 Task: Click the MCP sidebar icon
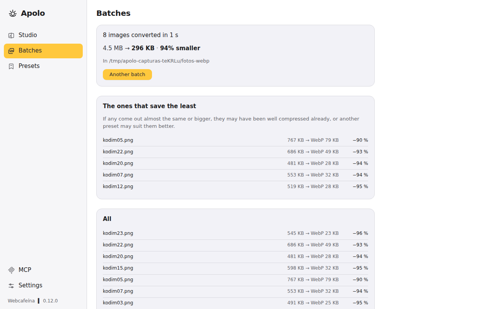(x=11, y=270)
